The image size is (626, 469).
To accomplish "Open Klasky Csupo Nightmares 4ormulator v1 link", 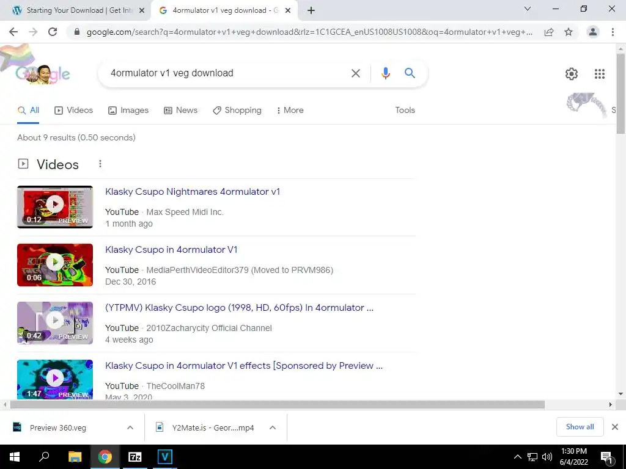I will tap(193, 192).
